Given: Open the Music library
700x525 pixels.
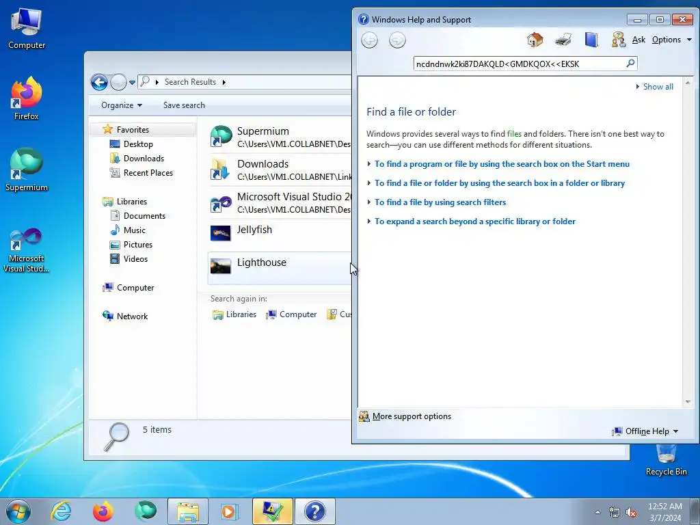Looking at the screenshot, I should 135,230.
